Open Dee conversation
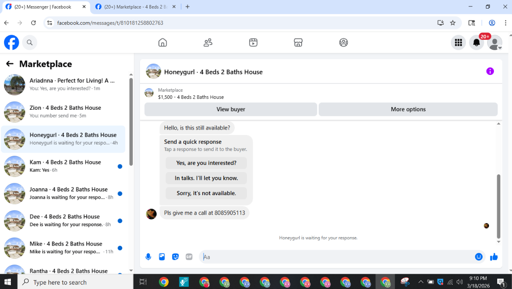The width and height of the screenshot is (512, 289). [63, 221]
